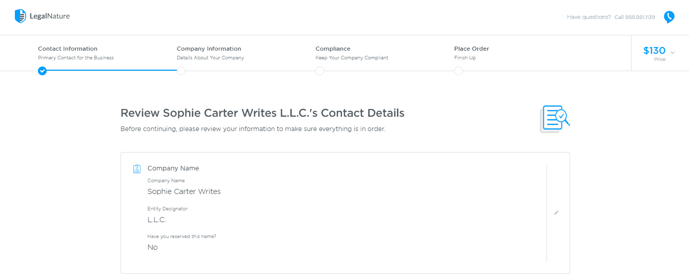Viewport: 689px width, 279px height.
Task: Go to the Company Information tab
Action: pos(209,49)
